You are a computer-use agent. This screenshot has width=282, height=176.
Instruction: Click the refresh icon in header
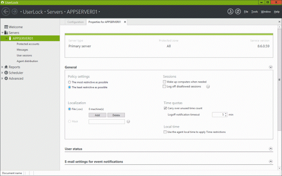click(x=238, y=12)
